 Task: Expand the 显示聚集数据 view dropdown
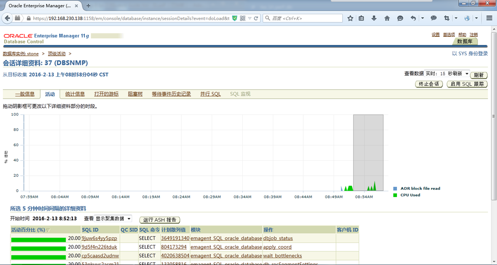[x=113, y=219]
